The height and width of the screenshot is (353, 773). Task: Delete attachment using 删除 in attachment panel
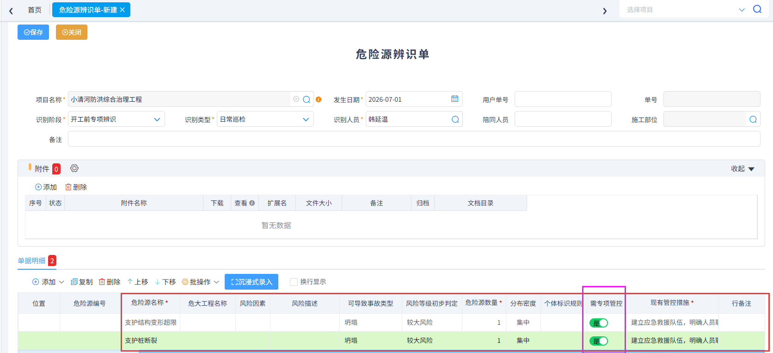pos(76,187)
